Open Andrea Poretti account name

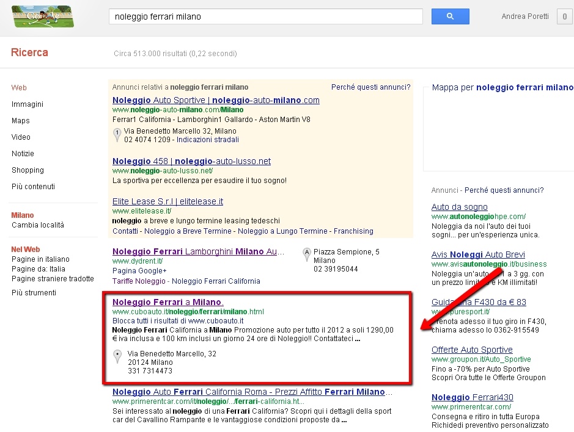tap(525, 16)
